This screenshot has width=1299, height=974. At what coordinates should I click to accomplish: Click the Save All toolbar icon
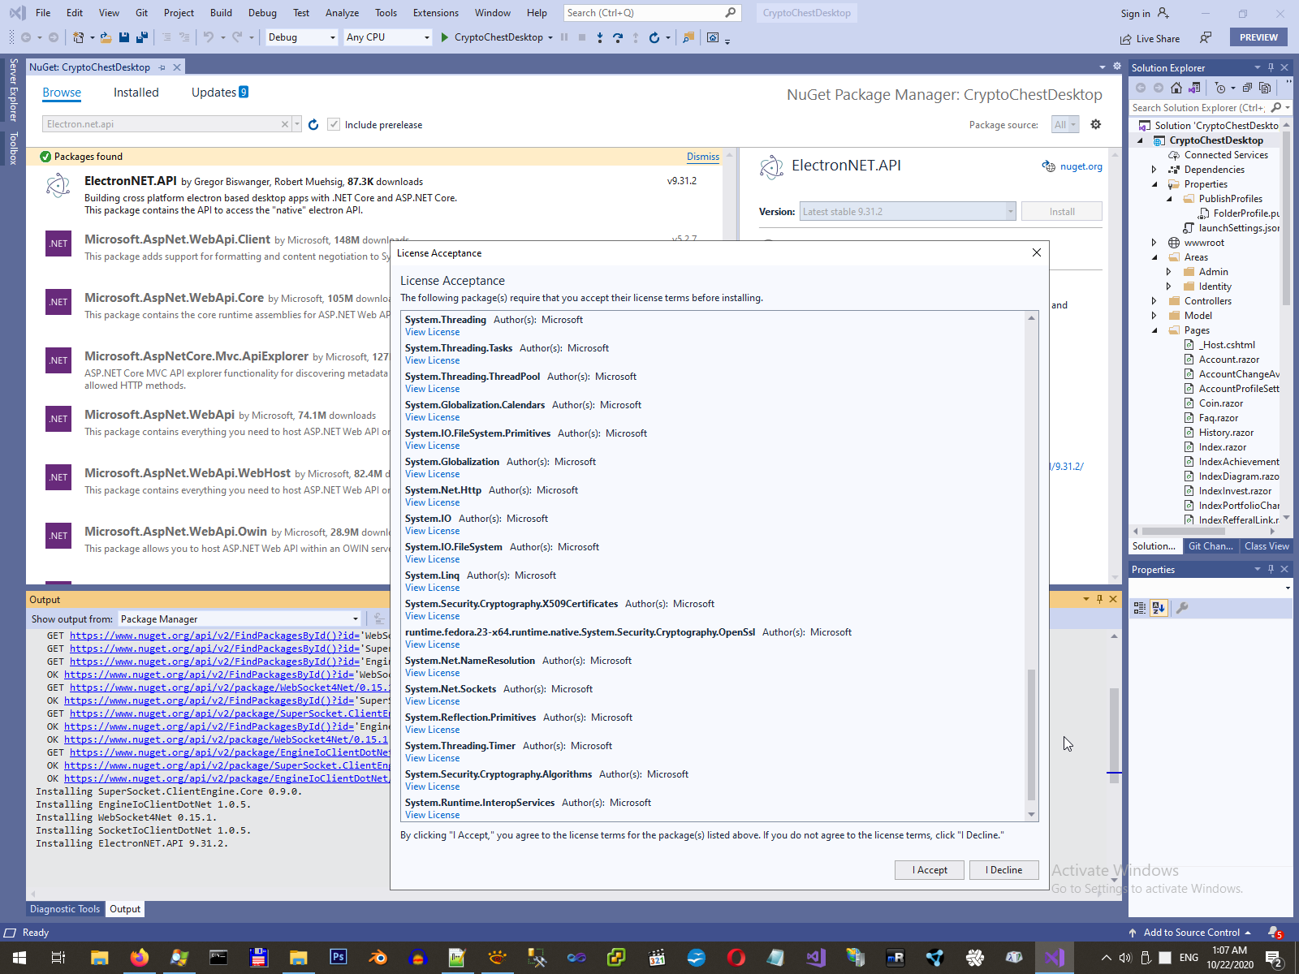(141, 37)
